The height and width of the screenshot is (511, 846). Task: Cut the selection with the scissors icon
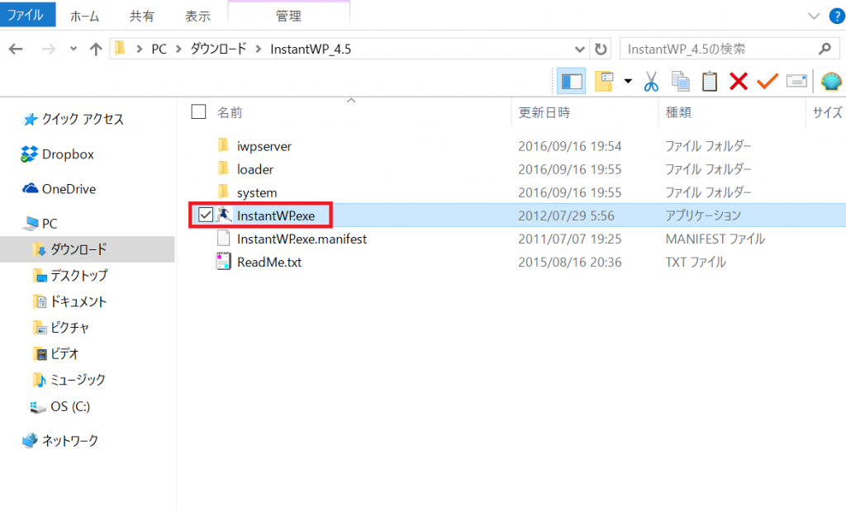point(651,82)
